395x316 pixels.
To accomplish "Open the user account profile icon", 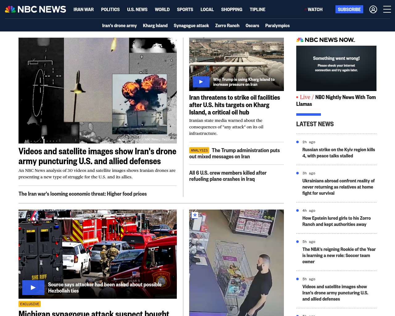I will tap(373, 10).
